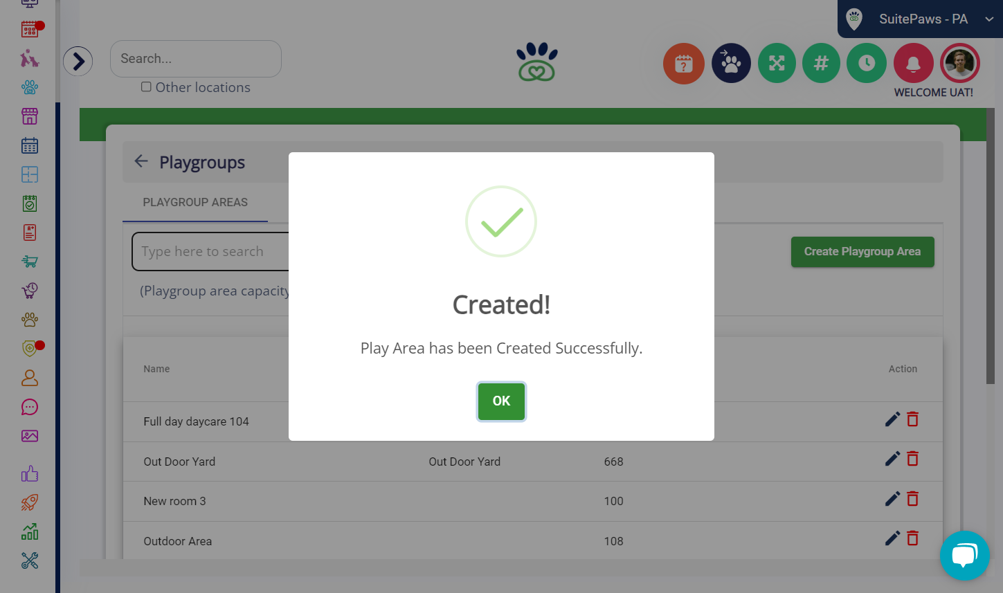Delete the Out Door Yard row
The height and width of the screenshot is (593, 1003).
pyautogui.click(x=913, y=459)
